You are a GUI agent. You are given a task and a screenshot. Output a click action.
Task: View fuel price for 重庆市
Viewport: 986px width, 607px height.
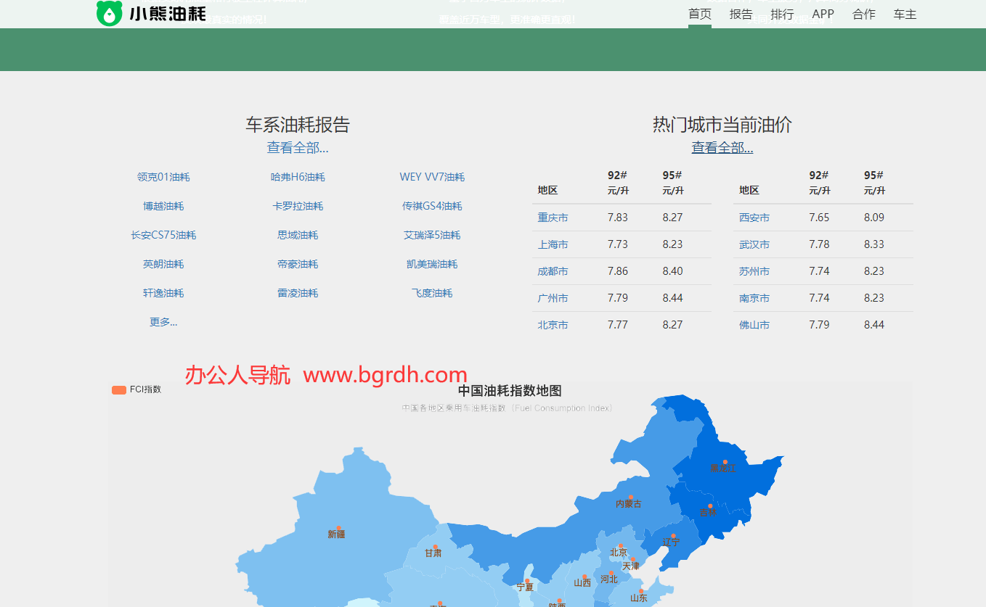point(553,217)
